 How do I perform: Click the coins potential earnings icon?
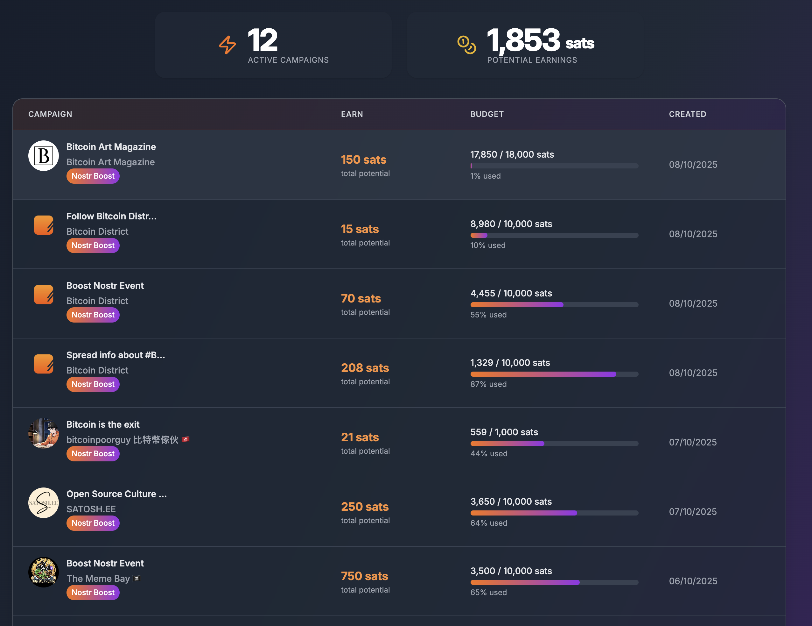point(466,45)
